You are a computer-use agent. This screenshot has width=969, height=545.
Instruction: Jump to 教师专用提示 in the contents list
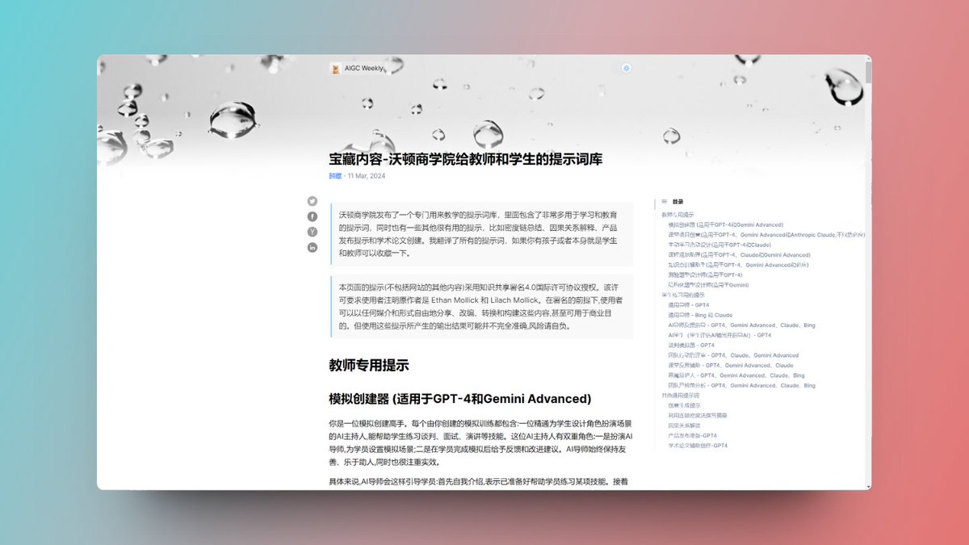tap(677, 215)
